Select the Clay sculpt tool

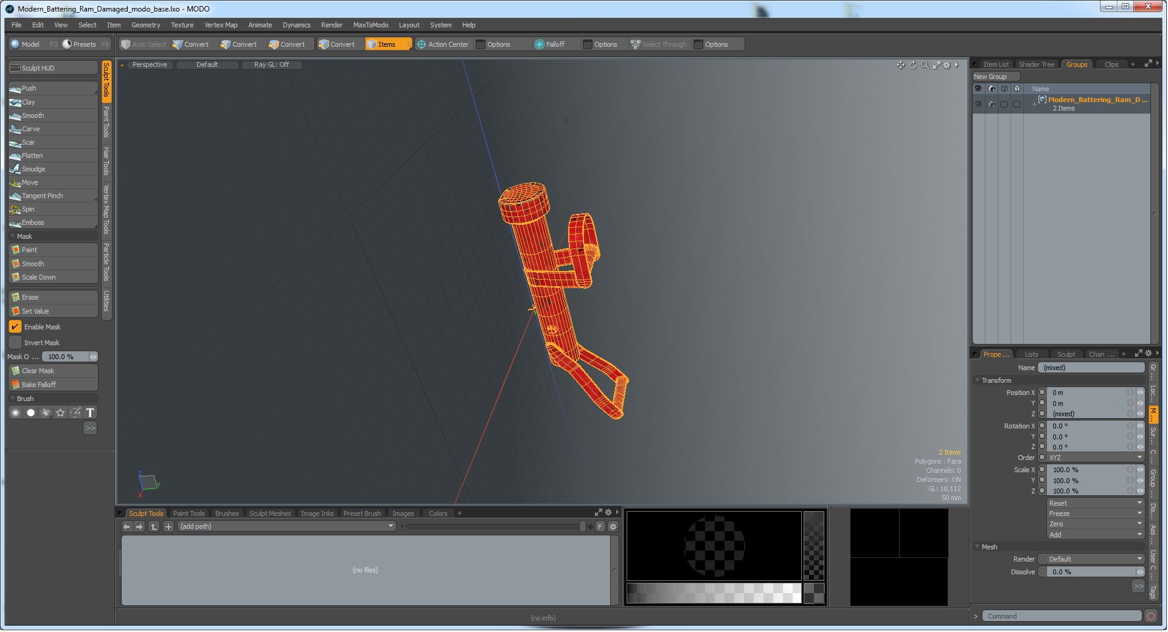point(53,102)
